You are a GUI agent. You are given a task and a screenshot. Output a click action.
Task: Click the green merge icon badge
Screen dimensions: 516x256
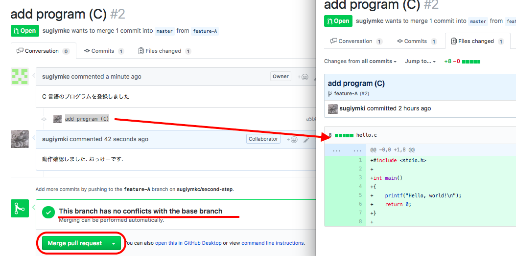[x=20, y=209]
